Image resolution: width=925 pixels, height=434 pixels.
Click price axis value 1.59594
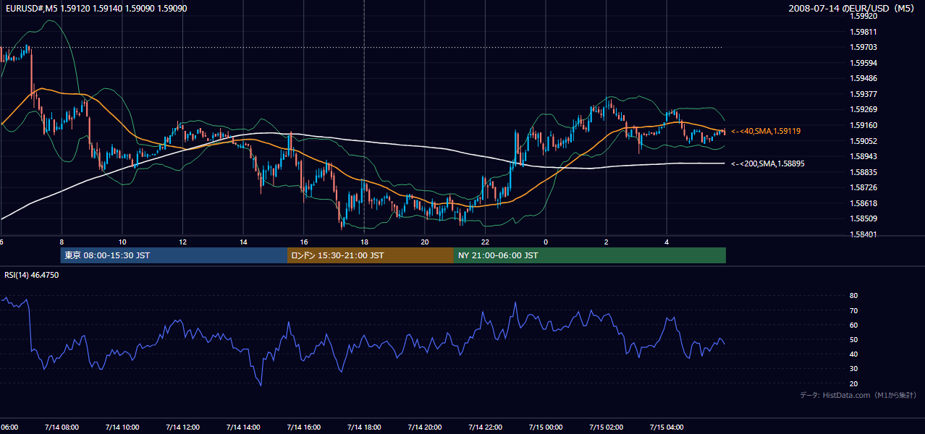pos(863,63)
